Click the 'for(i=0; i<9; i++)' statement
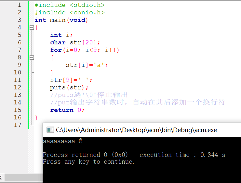Screen dimensions: 241x183 click(85, 50)
